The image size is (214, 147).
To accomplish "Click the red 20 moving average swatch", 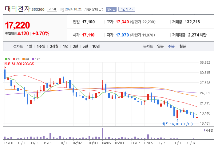I will (x=14, y=59).
